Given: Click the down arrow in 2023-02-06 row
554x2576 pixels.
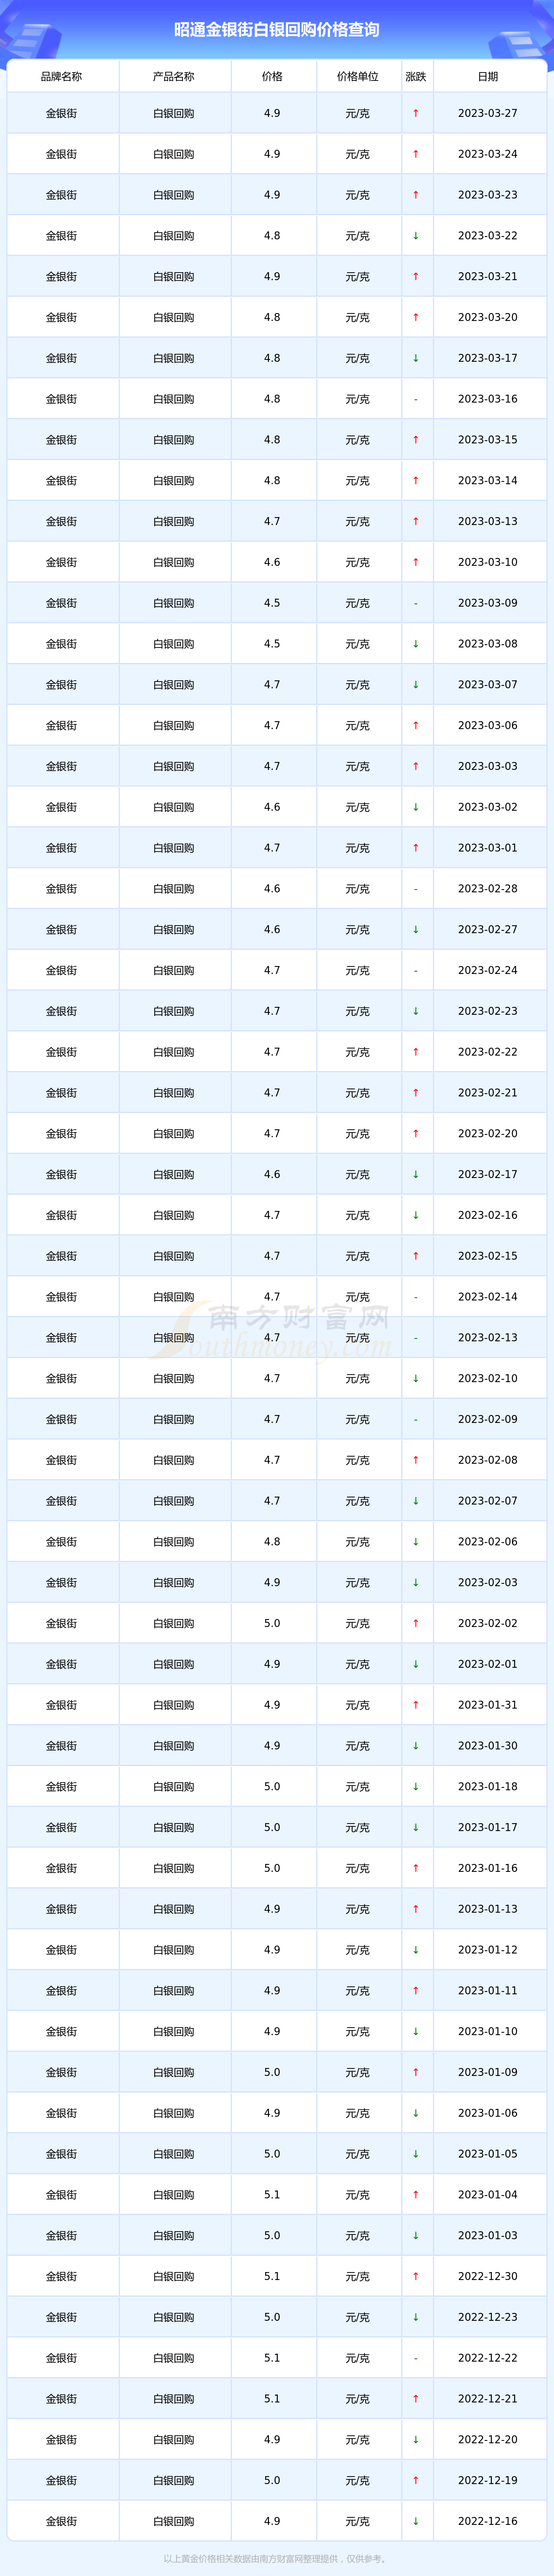Looking at the screenshot, I should [416, 1542].
